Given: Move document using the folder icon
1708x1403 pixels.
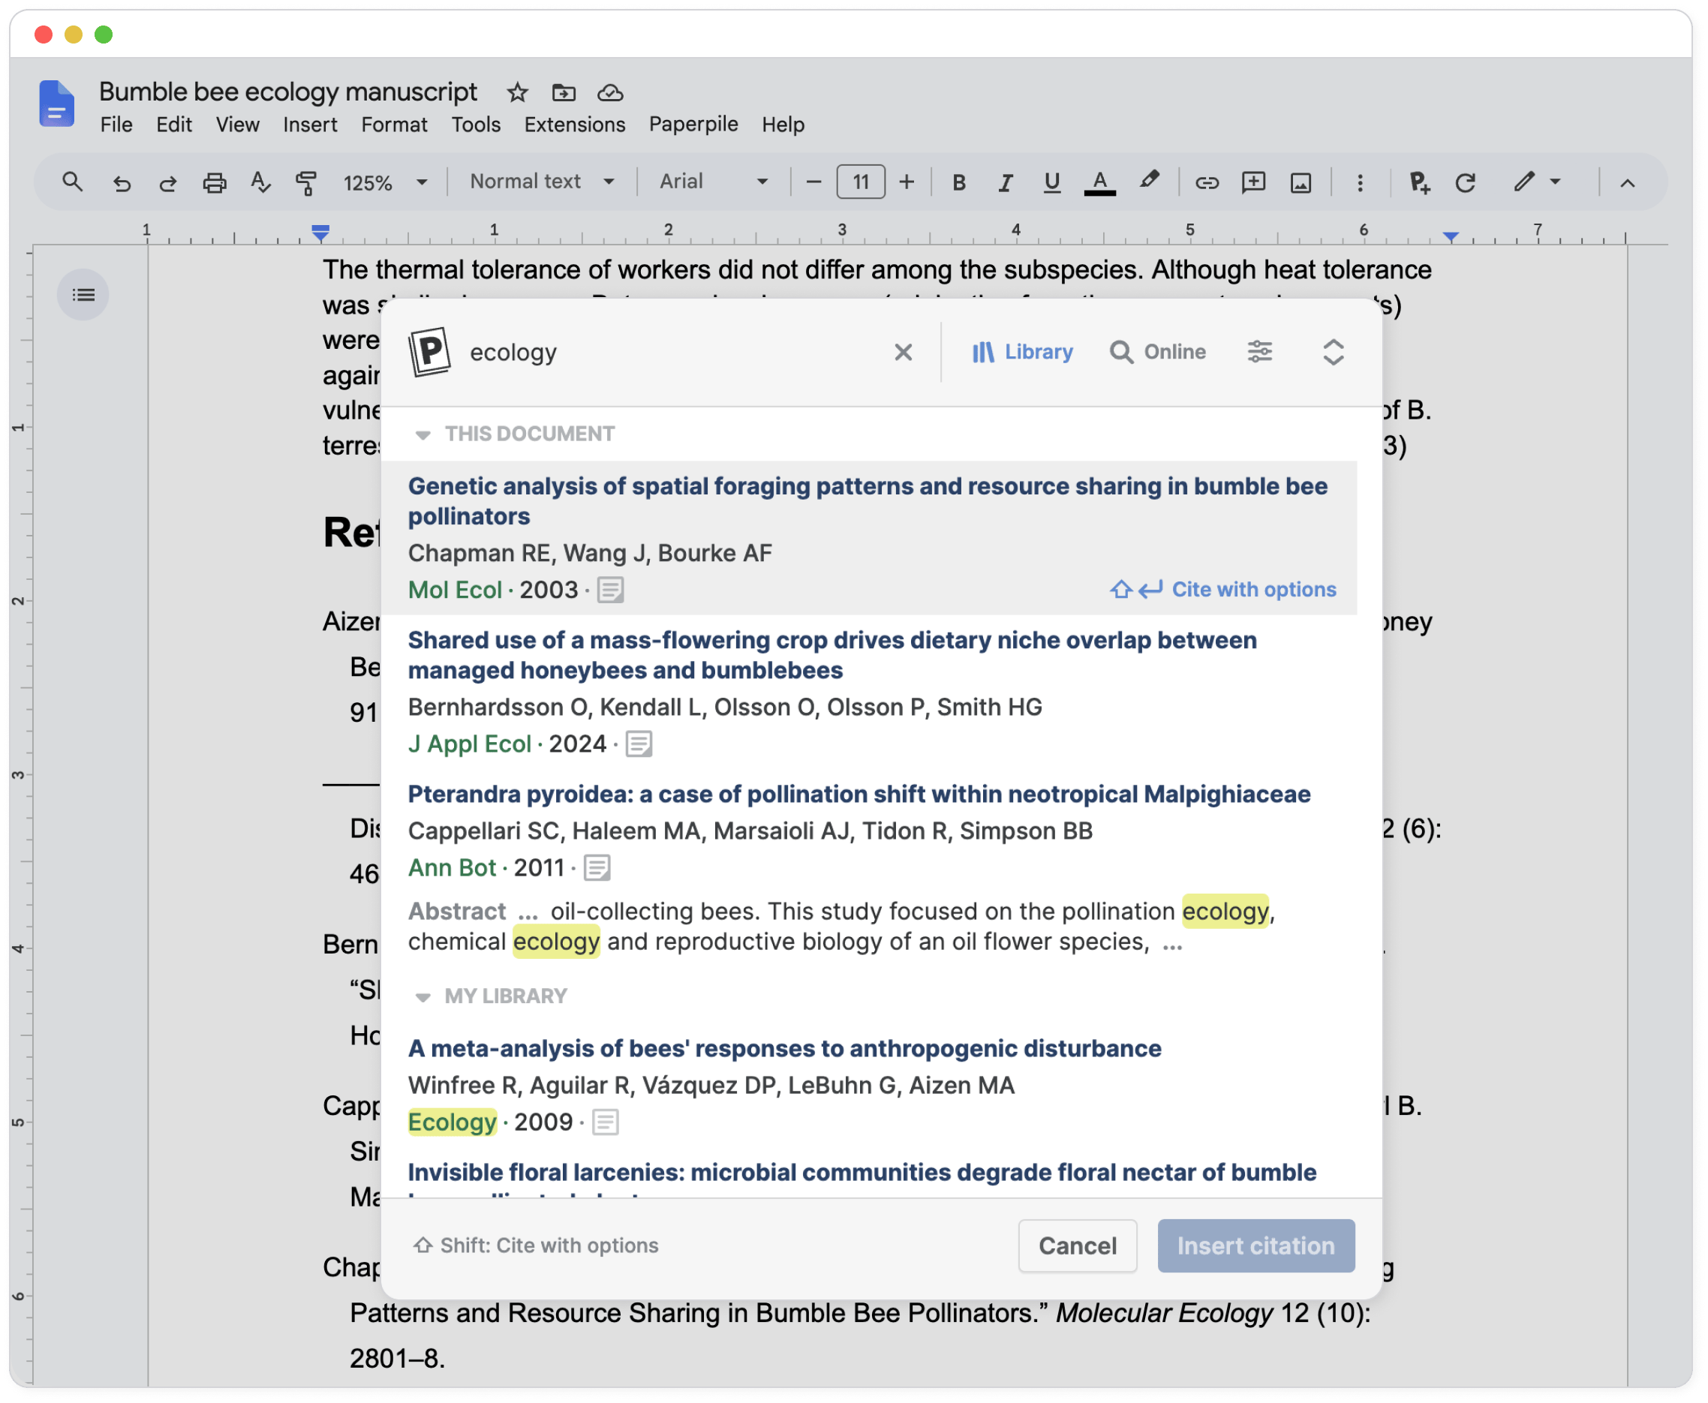Looking at the screenshot, I should click(564, 93).
